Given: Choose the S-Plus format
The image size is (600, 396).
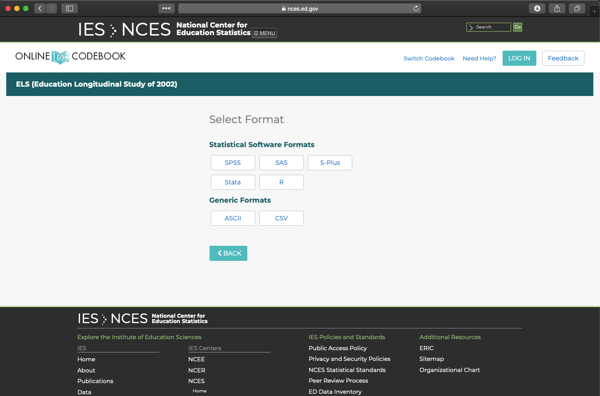Looking at the screenshot, I should [330, 163].
